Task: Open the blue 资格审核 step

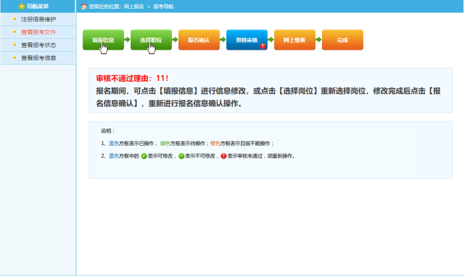Action: 246,40
